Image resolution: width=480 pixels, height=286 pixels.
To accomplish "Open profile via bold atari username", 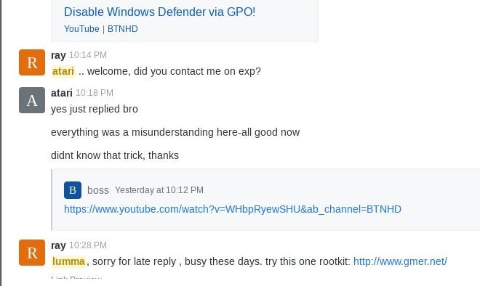I will (x=62, y=93).
